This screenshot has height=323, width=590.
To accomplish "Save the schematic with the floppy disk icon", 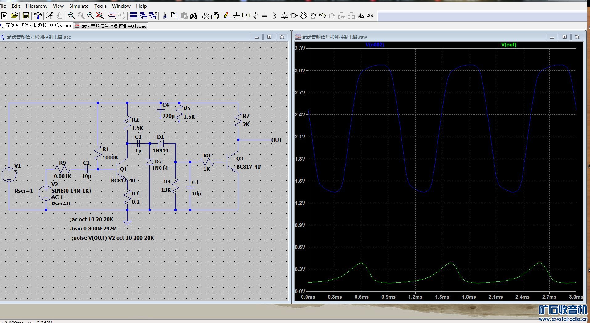I will pyautogui.click(x=26, y=16).
